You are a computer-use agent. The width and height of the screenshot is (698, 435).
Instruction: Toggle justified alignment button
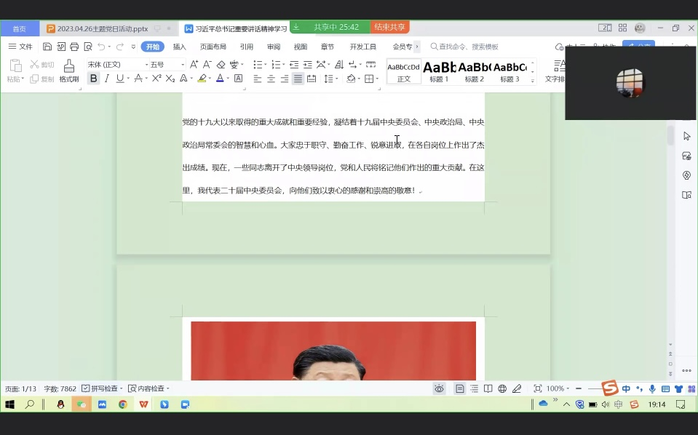click(298, 79)
